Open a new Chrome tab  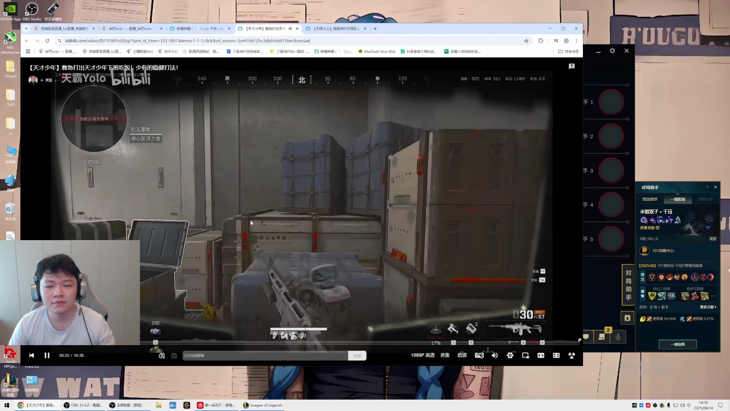pos(375,29)
